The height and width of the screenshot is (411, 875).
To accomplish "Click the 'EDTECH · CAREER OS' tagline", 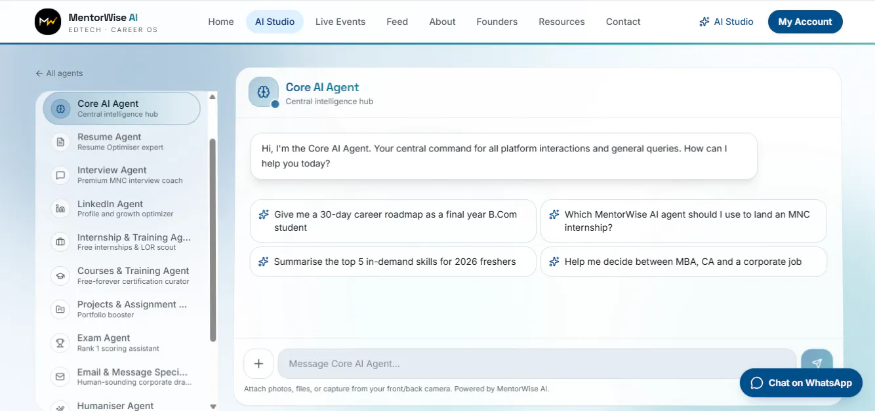I will [113, 30].
